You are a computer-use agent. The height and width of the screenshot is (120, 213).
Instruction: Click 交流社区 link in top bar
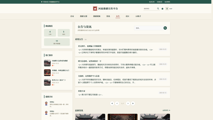(x=159, y=2)
